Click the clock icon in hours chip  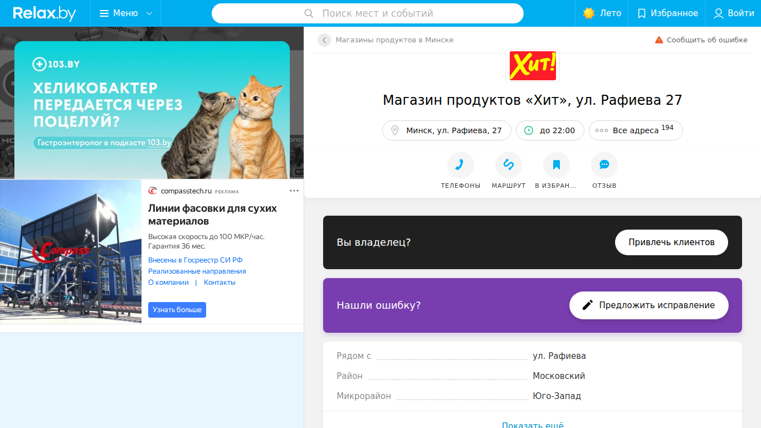(529, 130)
